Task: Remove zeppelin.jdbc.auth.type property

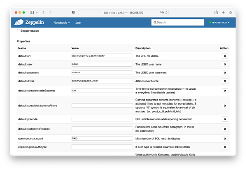Action: click(225, 147)
